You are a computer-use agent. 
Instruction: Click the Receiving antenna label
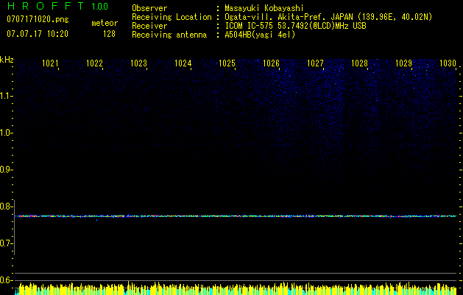coord(169,35)
